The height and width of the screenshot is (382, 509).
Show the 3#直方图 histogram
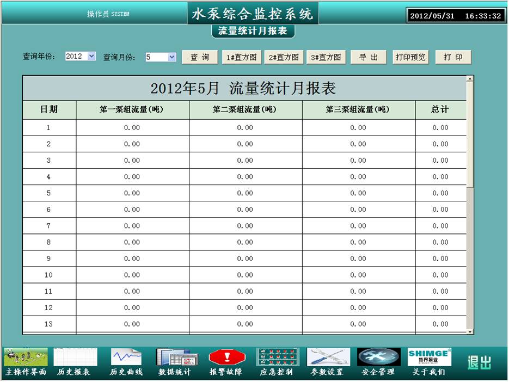pyautogui.click(x=326, y=57)
